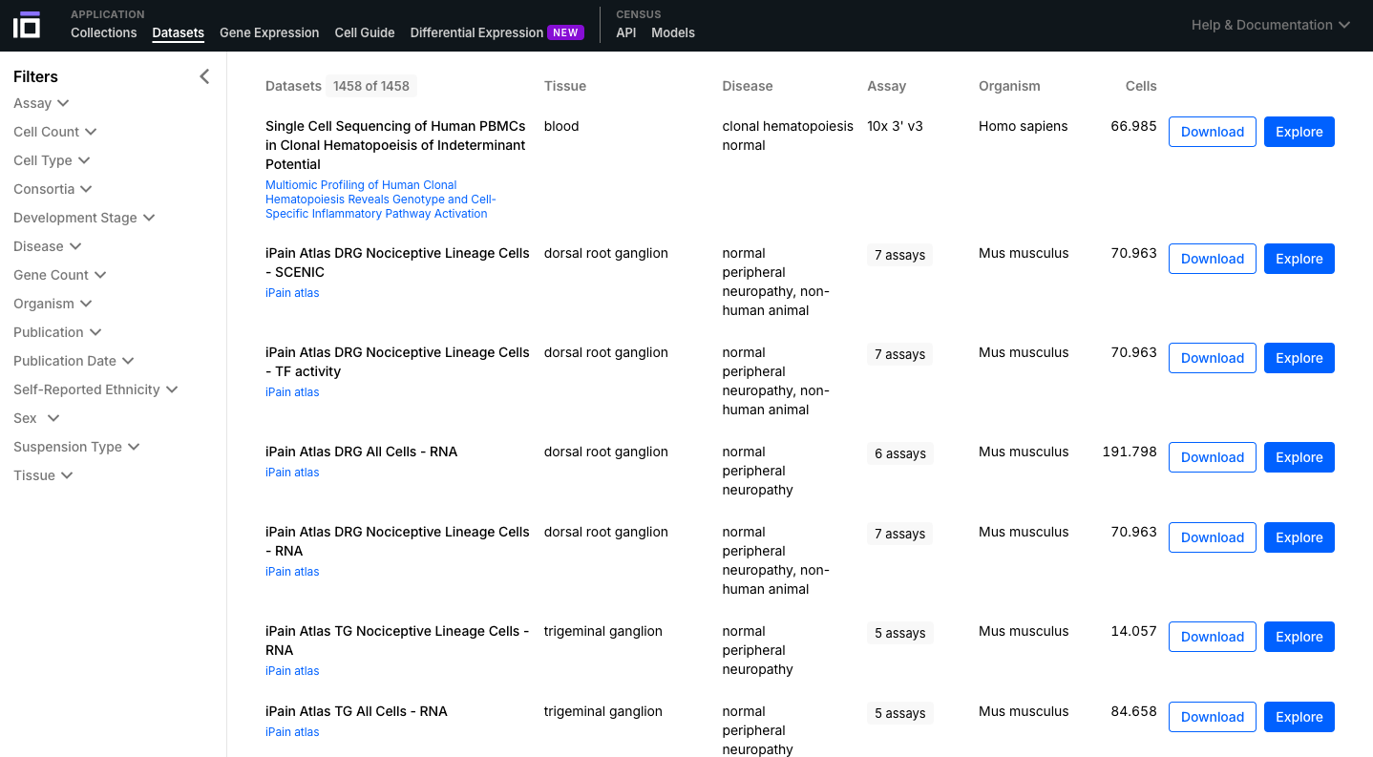The height and width of the screenshot is (757, 1373).
Task: Sort by the Cells column header
Action: tap(1140, 86)
